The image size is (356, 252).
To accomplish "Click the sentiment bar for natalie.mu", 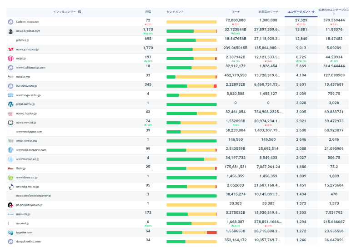I will tap(191, 77).
